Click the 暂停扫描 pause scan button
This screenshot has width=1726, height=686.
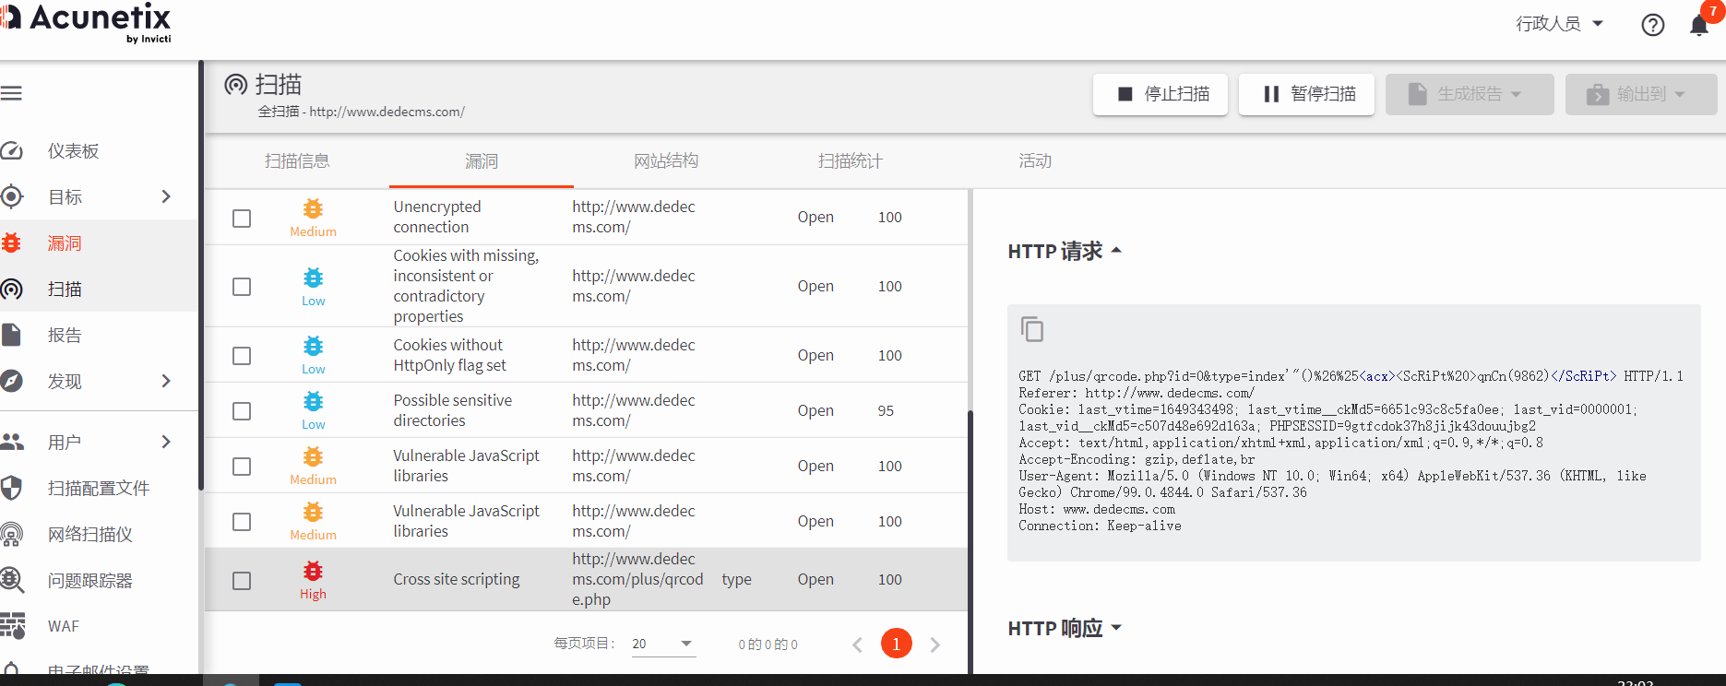coord(1306,94)
